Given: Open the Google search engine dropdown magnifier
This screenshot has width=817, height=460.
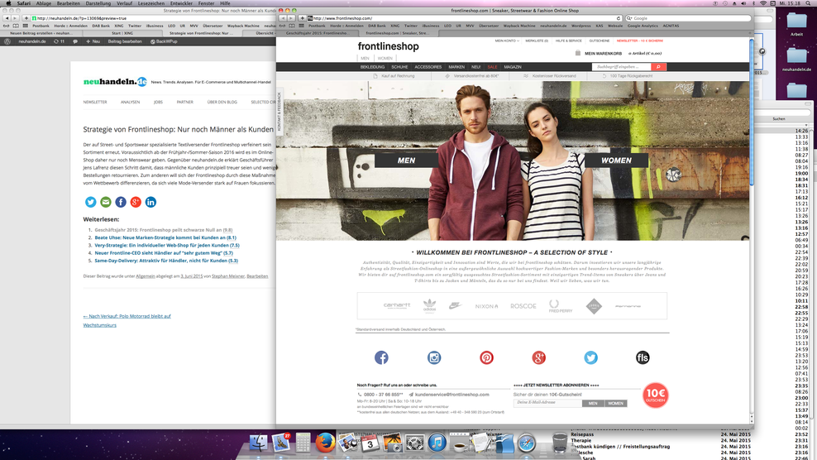Looking at the screenshot, I should [x=629, y=18].
